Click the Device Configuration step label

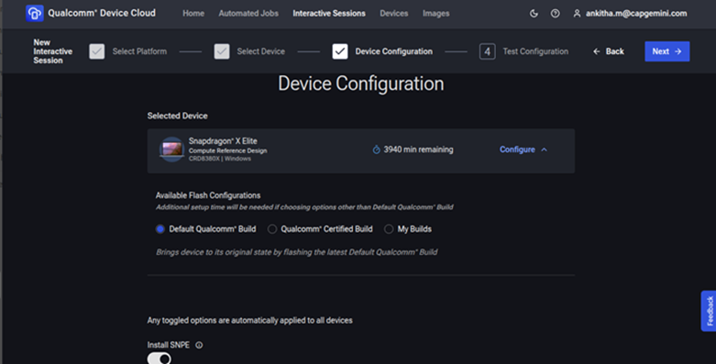point(393,51)
